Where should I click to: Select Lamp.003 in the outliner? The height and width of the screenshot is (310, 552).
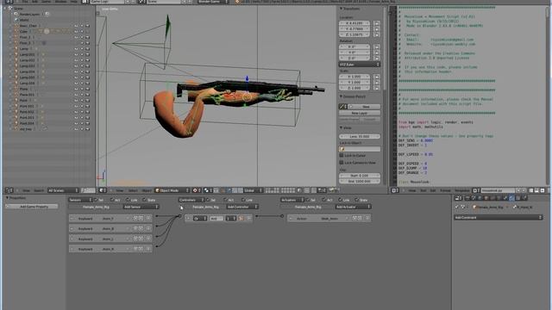pyautogui.click(x=27, y=65)
